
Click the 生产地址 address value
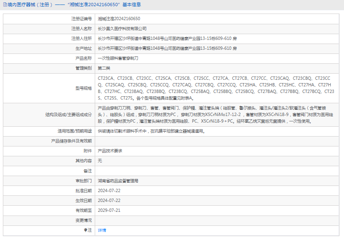tap(167, 49)
